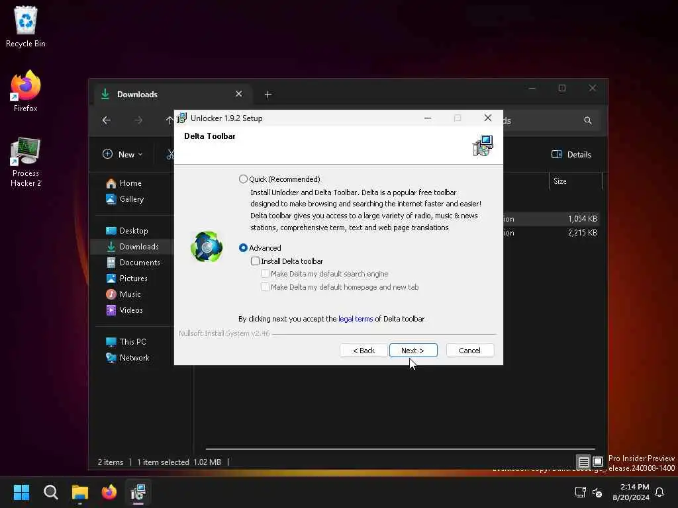
Task: Open Home in the navigation pane
Action: coord(130,183)
